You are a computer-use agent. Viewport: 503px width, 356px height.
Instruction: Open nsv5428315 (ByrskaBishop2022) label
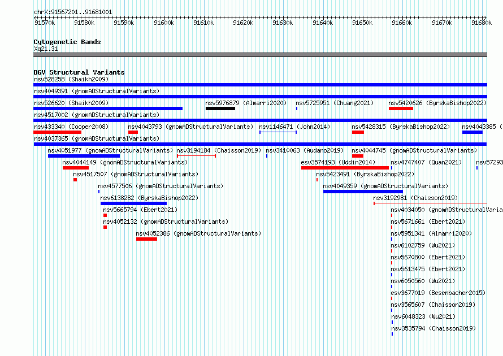pos(401,127)
